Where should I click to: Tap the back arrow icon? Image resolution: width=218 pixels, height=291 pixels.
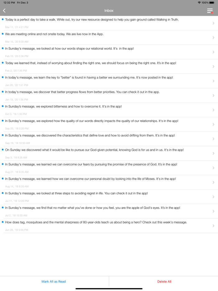pos(4,11)
